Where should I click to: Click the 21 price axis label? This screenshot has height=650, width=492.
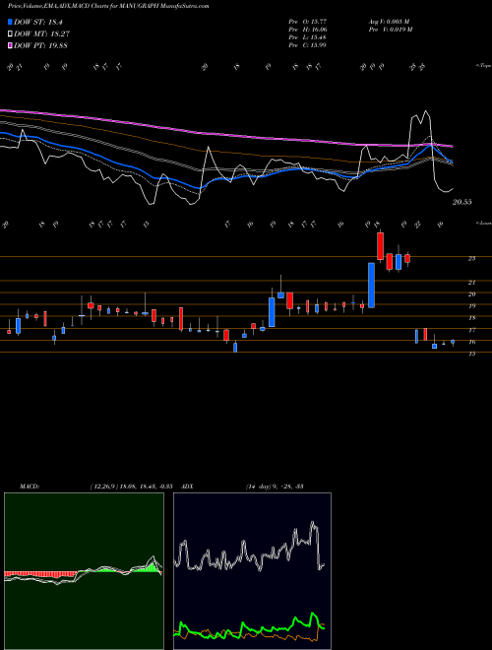pyautogui.click(x=471, y=283)
